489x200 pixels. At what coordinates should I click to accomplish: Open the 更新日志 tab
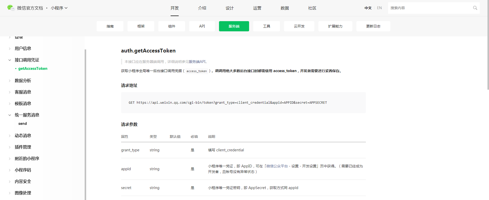click(373, 26)
